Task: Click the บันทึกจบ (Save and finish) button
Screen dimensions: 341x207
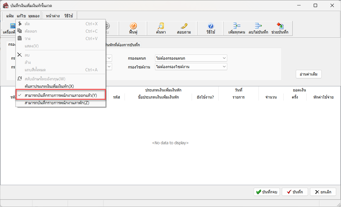Action: click(266, 192)
